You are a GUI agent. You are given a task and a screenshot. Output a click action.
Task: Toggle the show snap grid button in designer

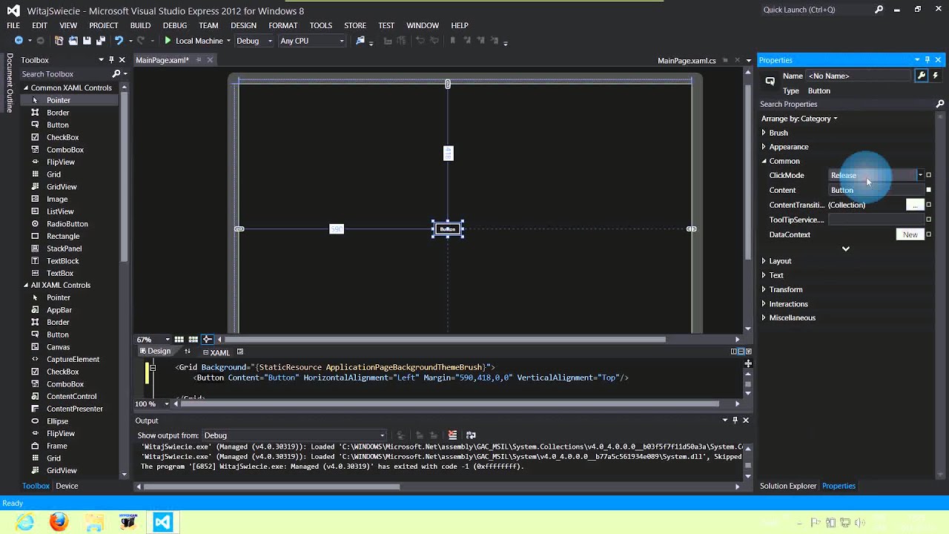pyautogui.click(x=179, y=340)
